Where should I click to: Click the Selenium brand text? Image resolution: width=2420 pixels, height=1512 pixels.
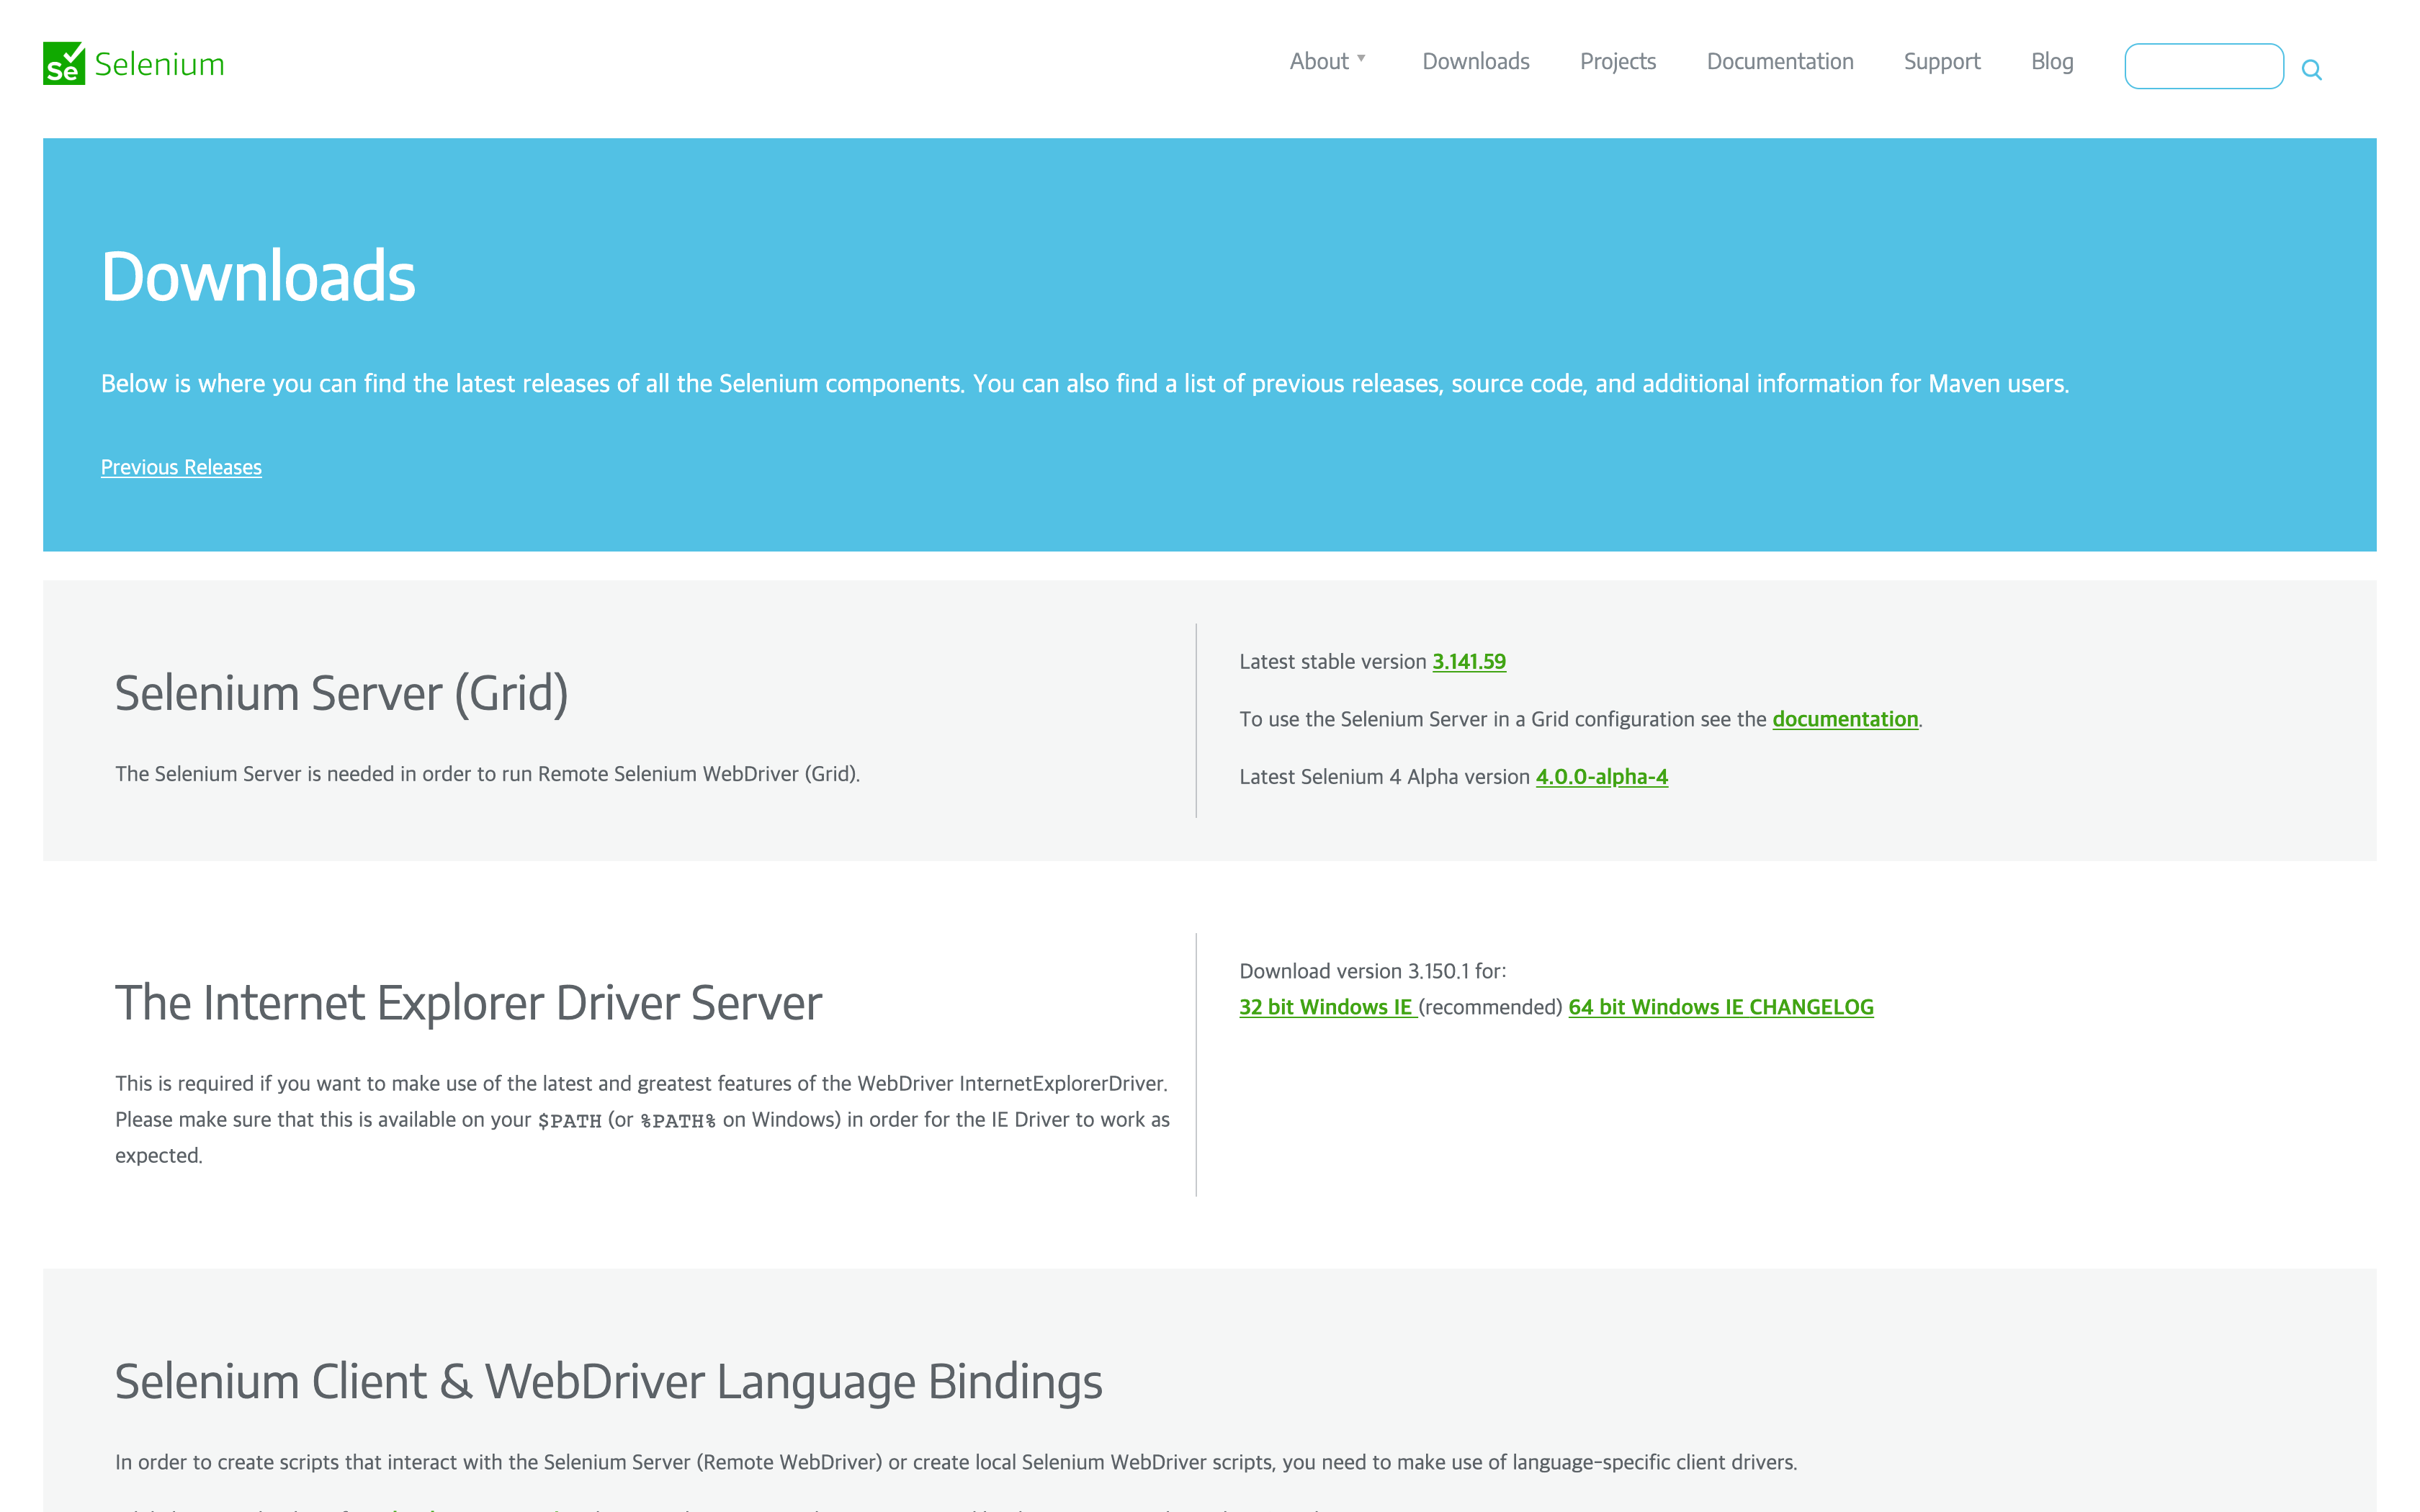pyautogui.click(x=159, y=64)
